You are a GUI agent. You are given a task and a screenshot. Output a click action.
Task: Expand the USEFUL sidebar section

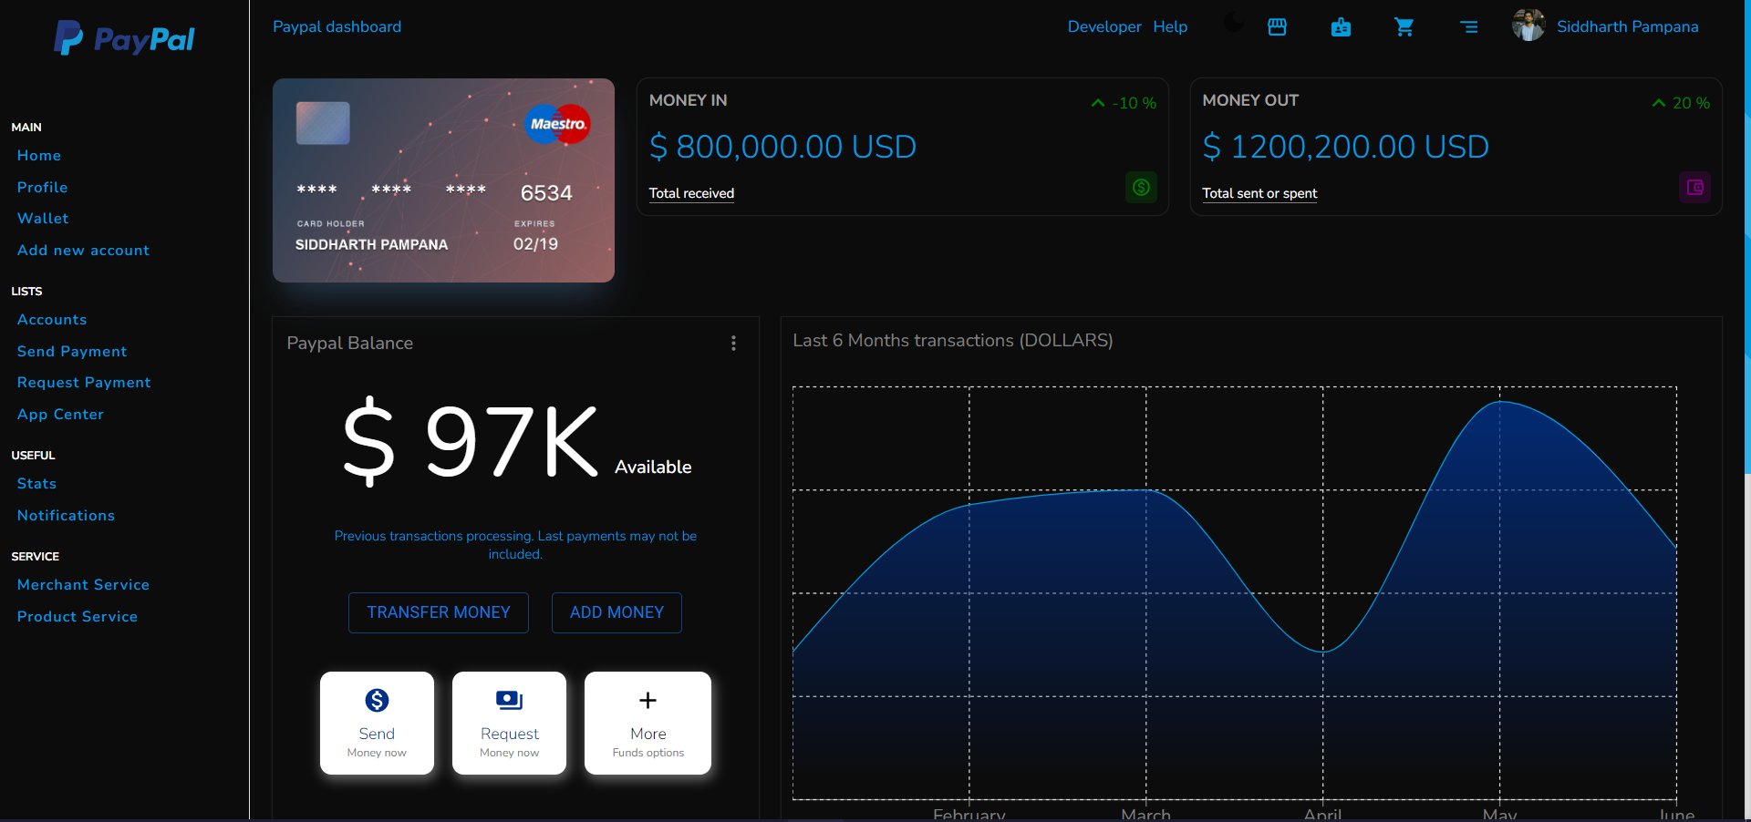(33, 456)
